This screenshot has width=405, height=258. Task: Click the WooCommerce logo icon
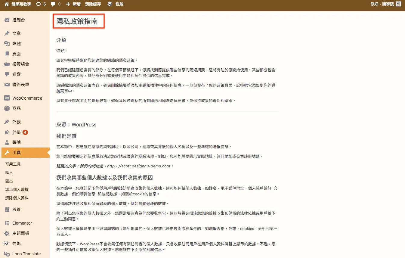pyautogui.click(x=7, y=98)
